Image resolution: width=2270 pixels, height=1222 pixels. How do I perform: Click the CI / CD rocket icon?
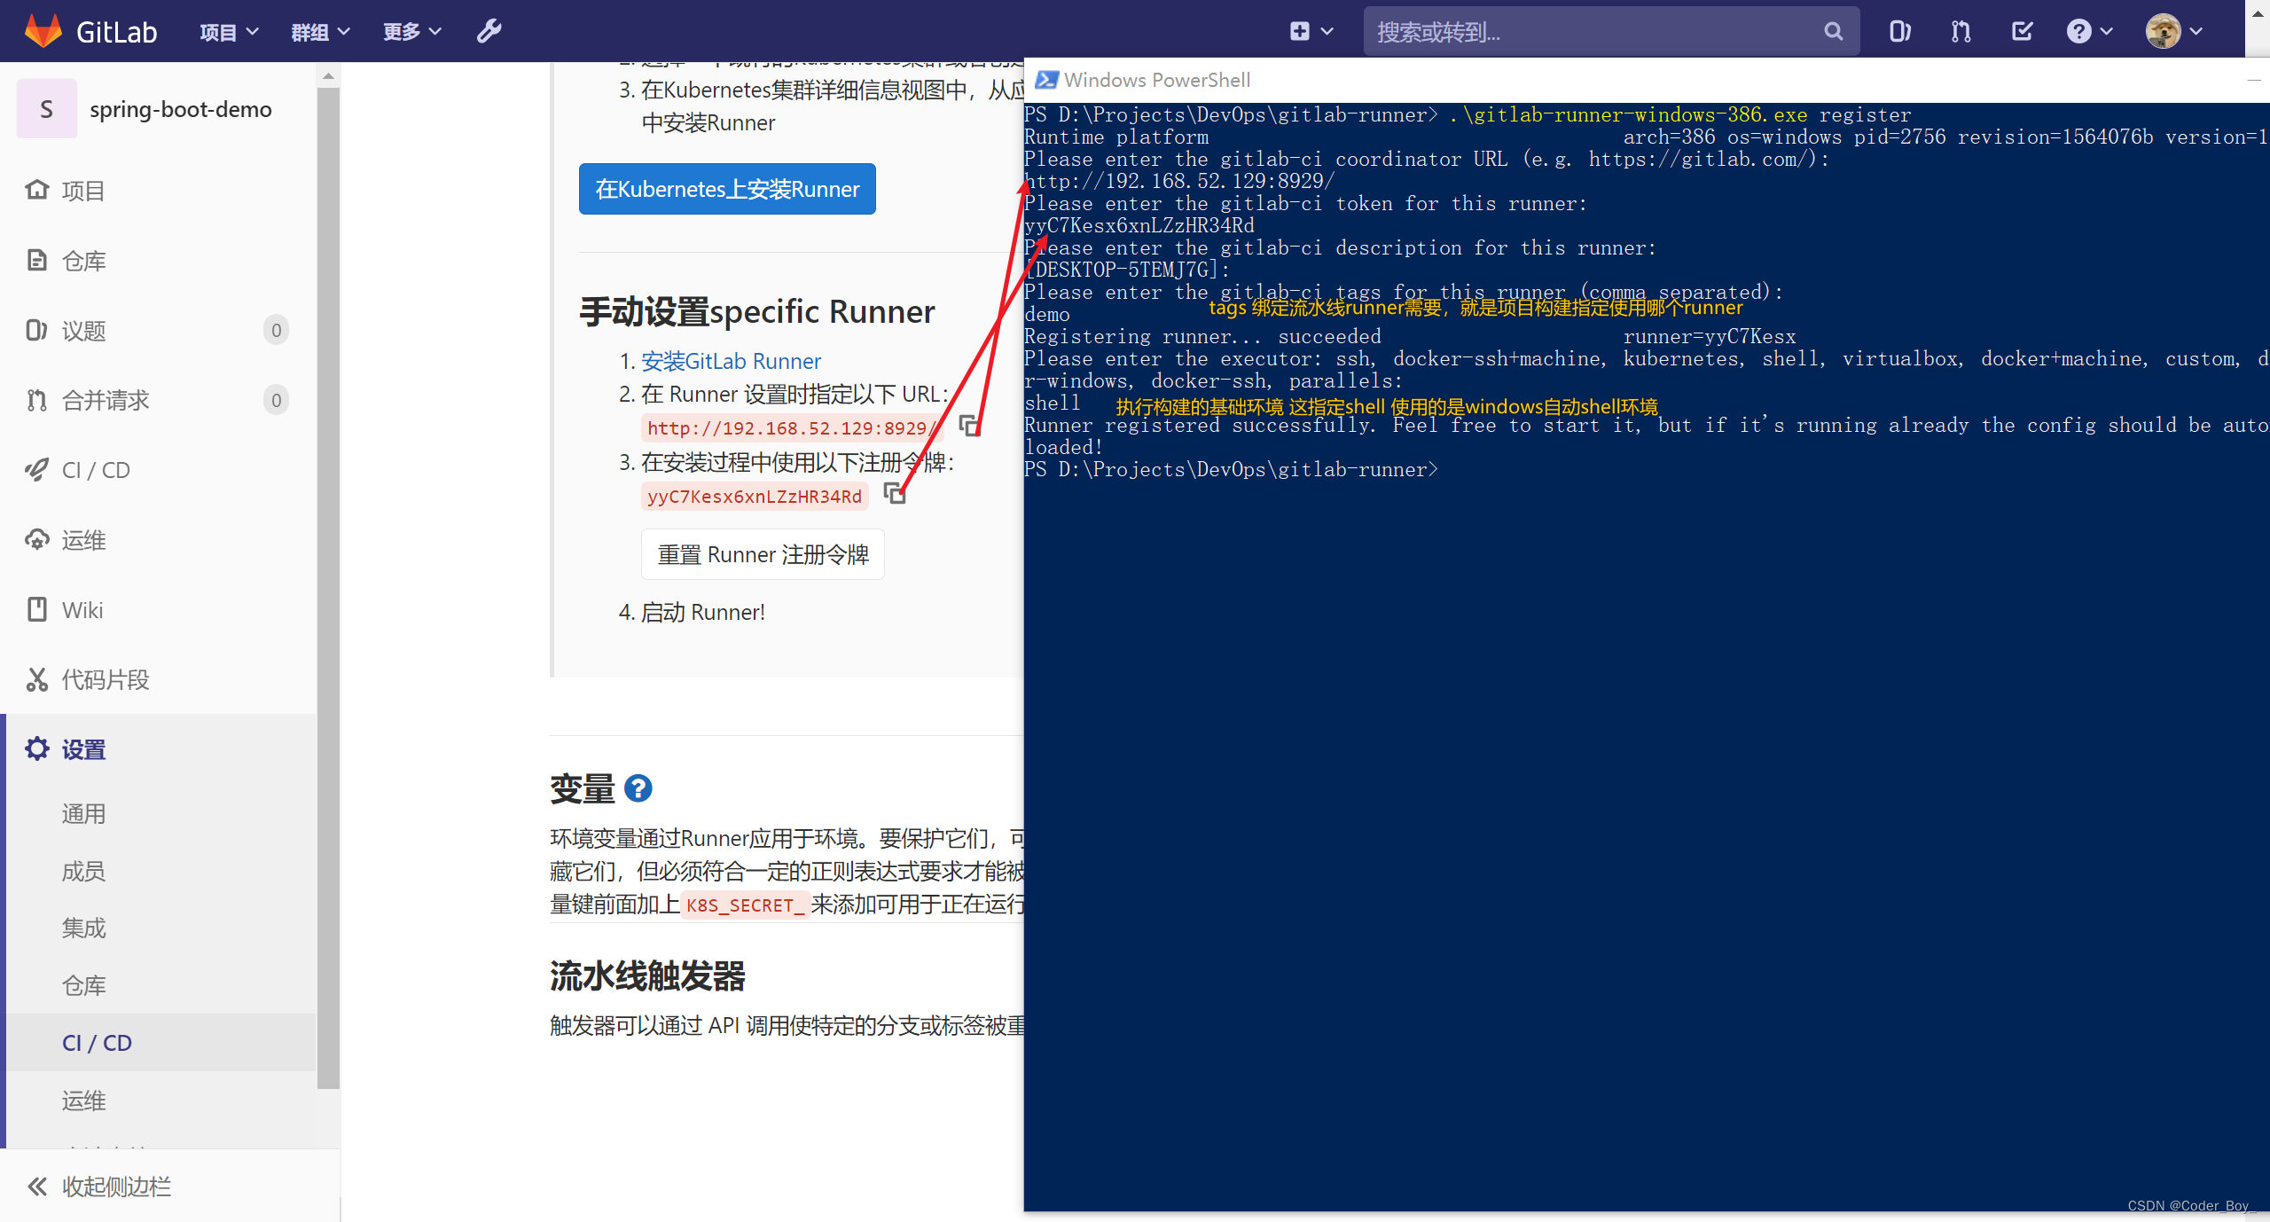pos(37,470)
